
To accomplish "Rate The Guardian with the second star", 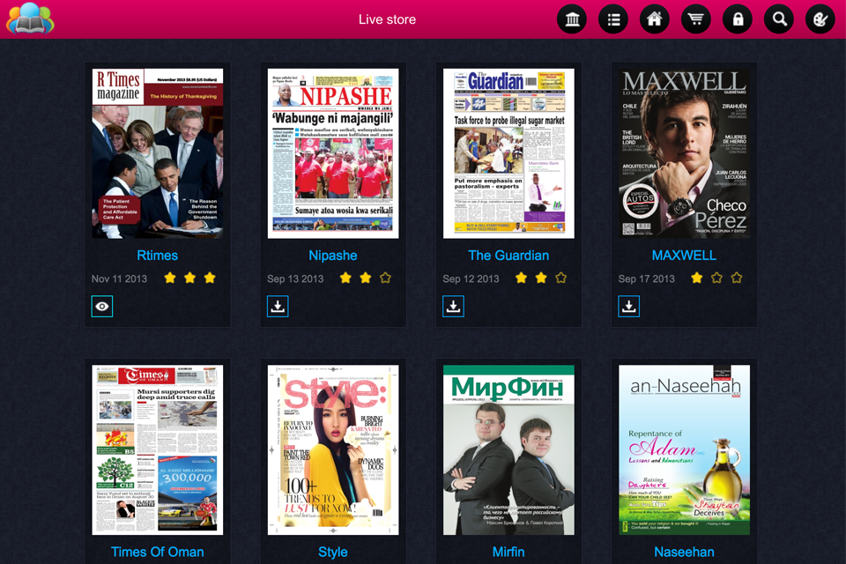I will tap(541, 278).
